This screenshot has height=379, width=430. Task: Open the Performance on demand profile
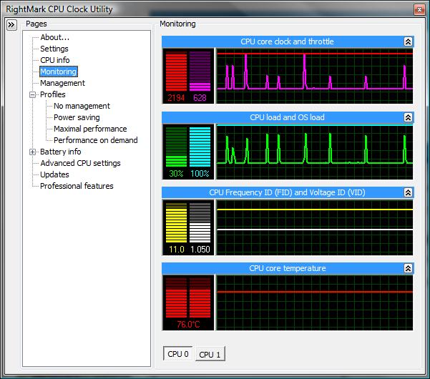point(95,140)
